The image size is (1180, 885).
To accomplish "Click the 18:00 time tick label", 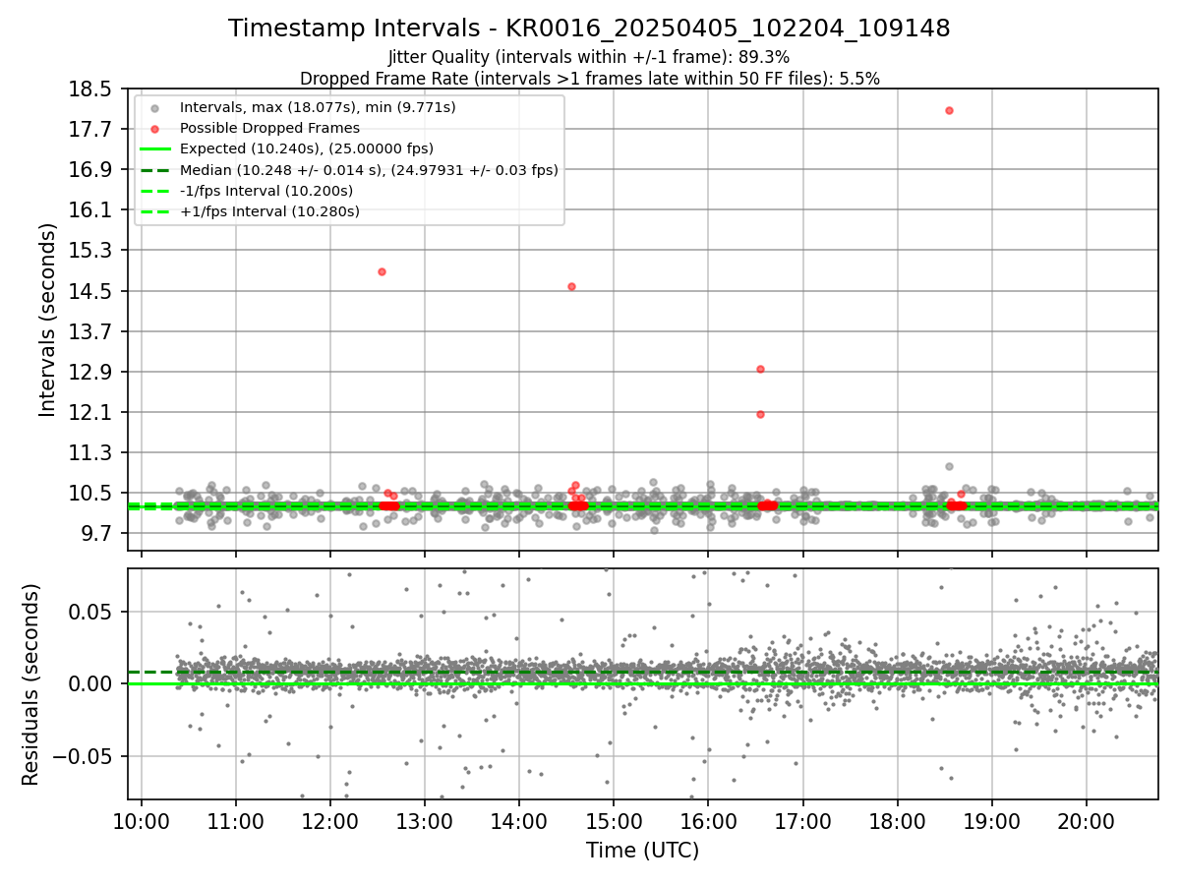I will [x=898, y=821].
